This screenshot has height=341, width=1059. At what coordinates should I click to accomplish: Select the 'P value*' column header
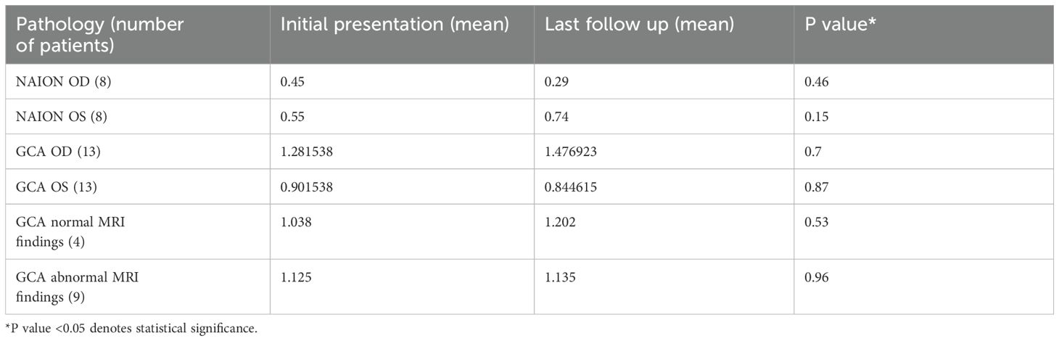[924, 33]
